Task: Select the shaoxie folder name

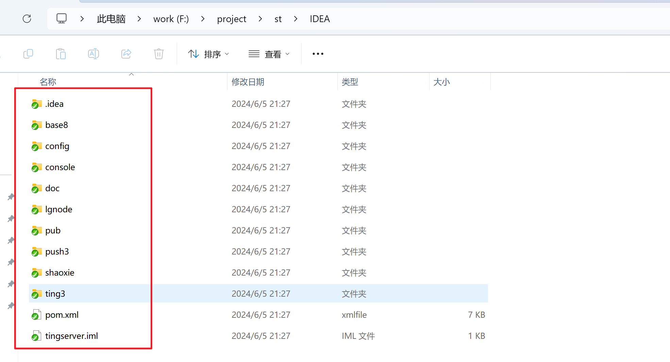Action: 60,273
